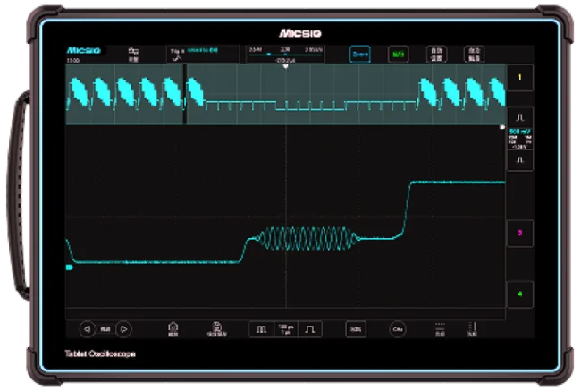The image size is (581, 391).
Task: Increase vertical scale with upper pulse icon
Action: click(520, 117)
